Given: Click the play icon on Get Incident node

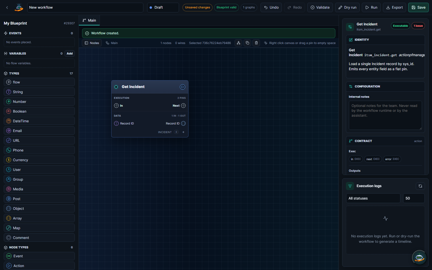Looking at the screenshot, I should click(183, 87).
